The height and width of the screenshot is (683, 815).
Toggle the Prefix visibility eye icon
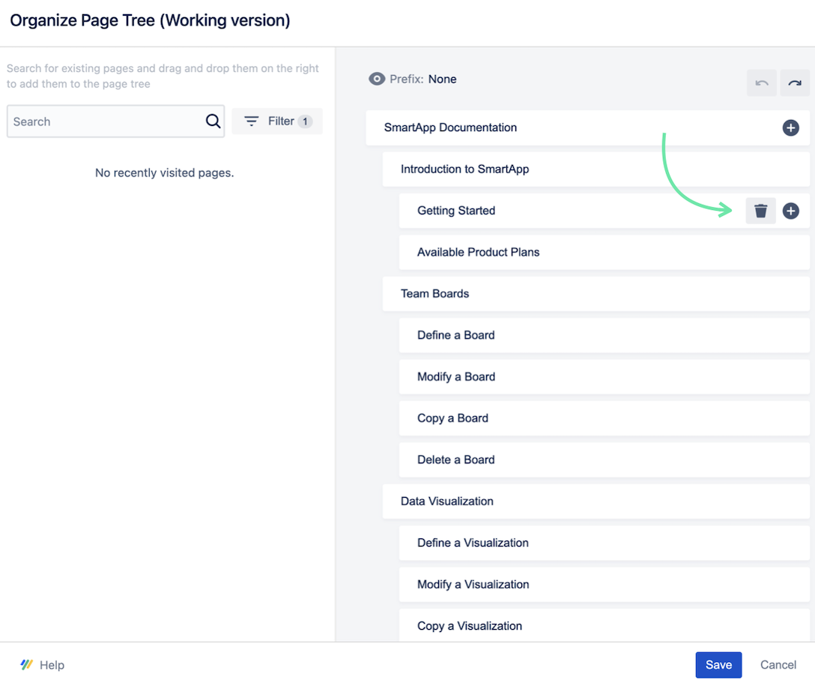point(377,79)
